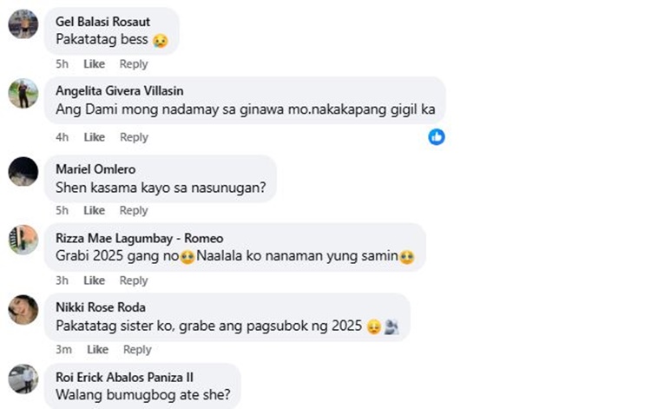Viewport: 651px width, 409px height.
Task: Open Nikki Rose Roda's name link
Action: [101, 307]
